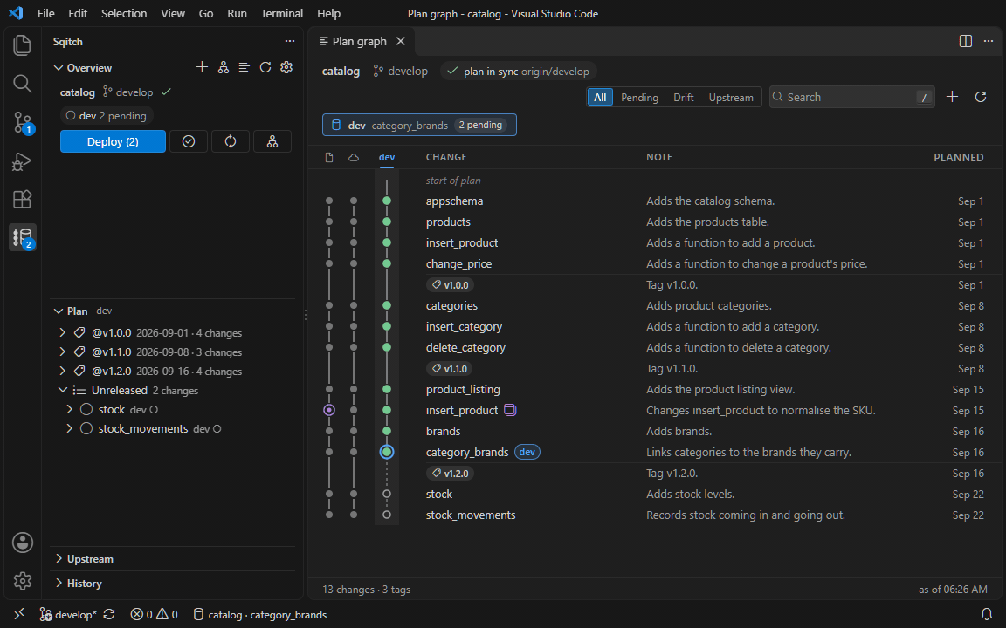The height and width of the screenshot is (628, 1006).
Task: Collapse the Unreleased node
Action: [62, 390]
